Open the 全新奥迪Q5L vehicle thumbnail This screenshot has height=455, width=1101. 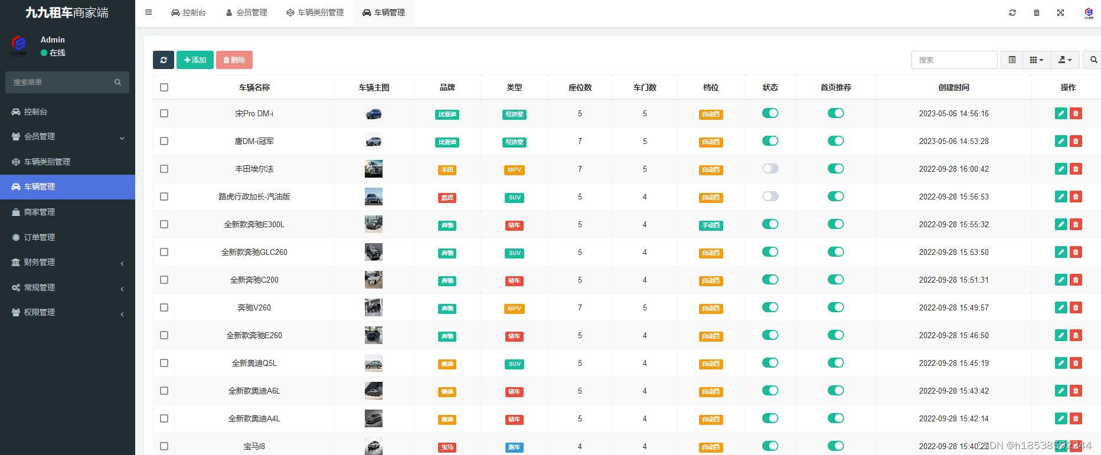pos(373,363)
